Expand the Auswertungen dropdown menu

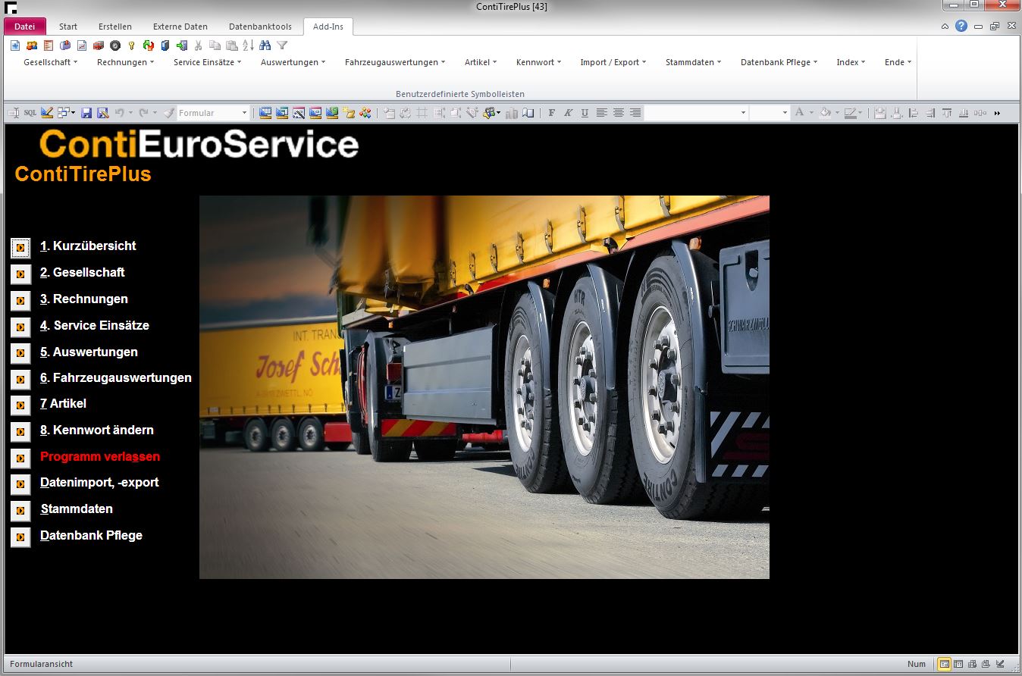pos(293,62)
